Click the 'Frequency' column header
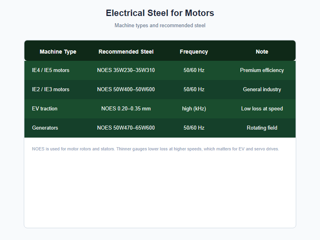 (194, 52)
